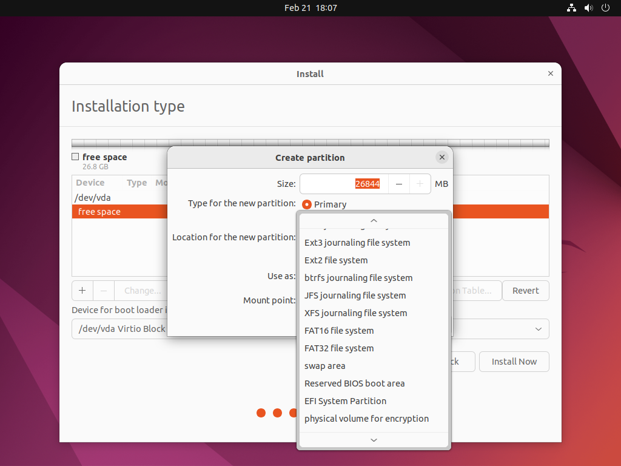Click the Revert button
Screen dimensions: 621x466
point(525,291)
